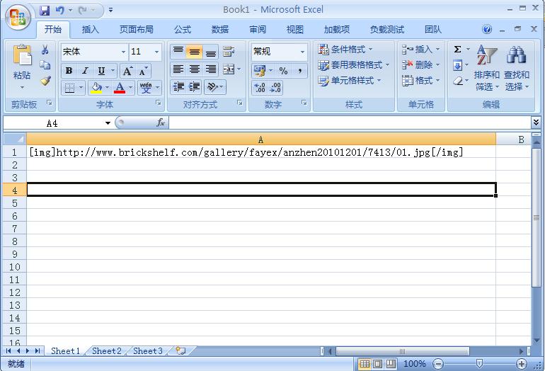Click the Fill down-arrow icon
The height and width of the screenshot is (371, 545).
point(457,65)
